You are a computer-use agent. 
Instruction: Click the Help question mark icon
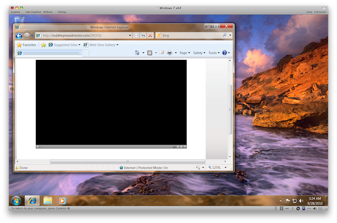pyautogui.click(x=225, y=53)
